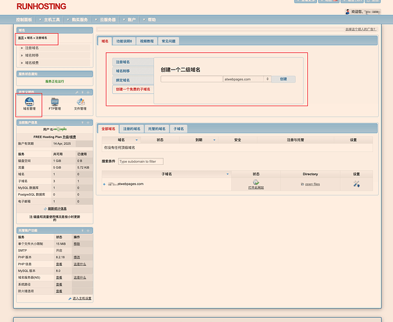Click the plus icon in 托管账户功能 header

(88, 231)
